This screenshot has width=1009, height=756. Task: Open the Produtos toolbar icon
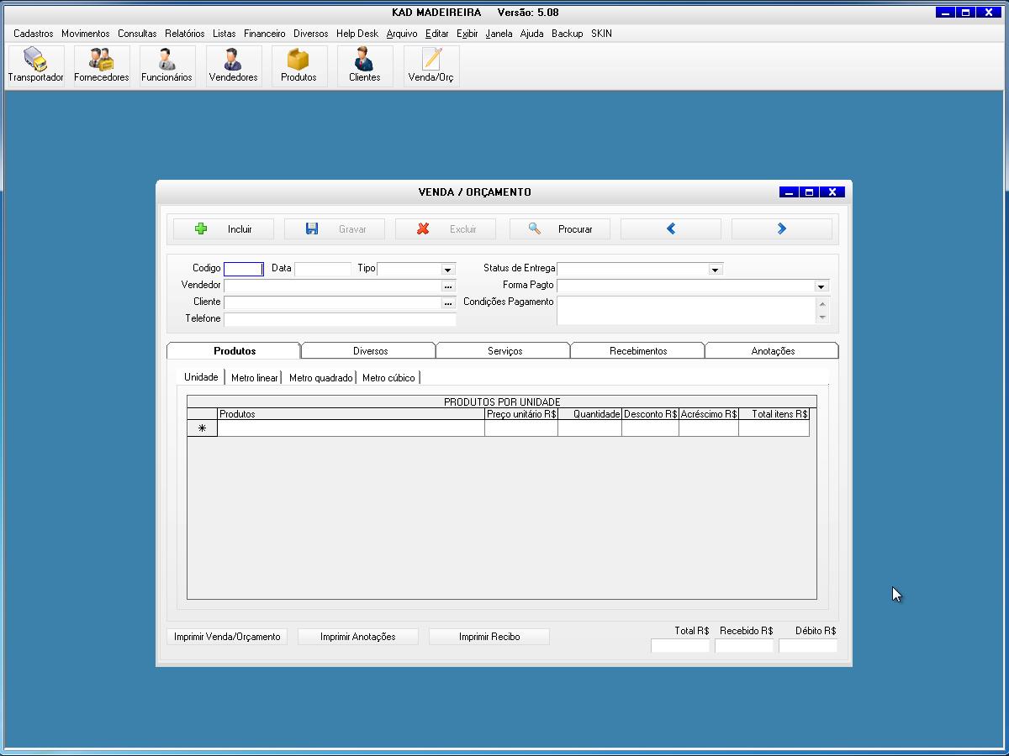298,66
